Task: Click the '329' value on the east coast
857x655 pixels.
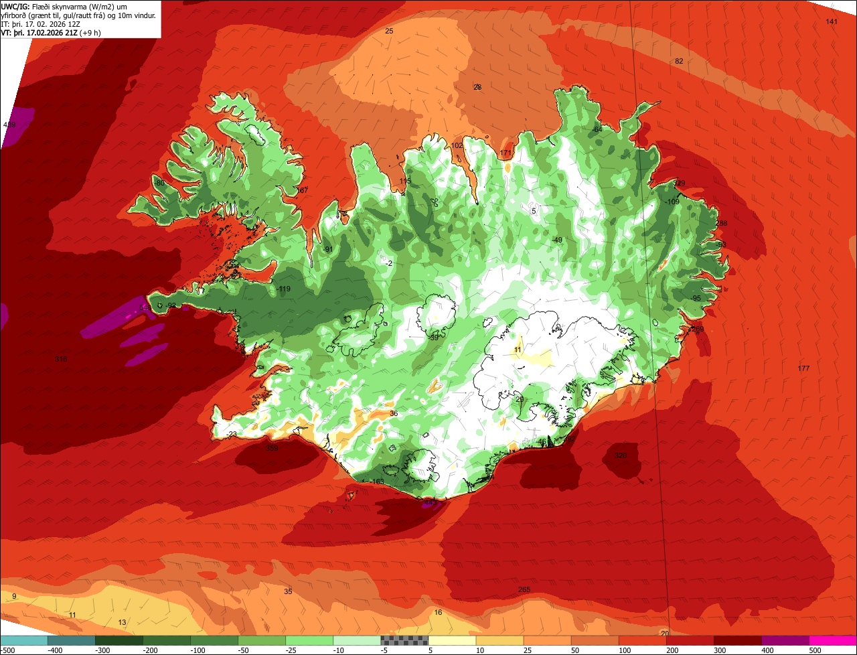Action: 680,184
